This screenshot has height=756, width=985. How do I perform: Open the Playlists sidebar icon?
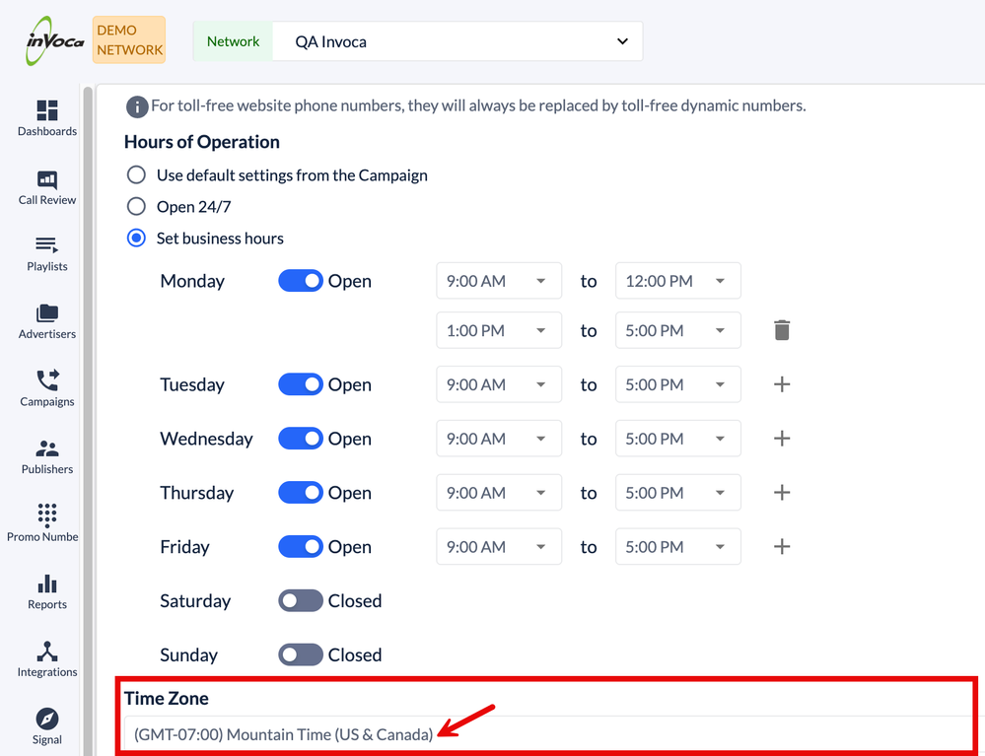(46, 252)
